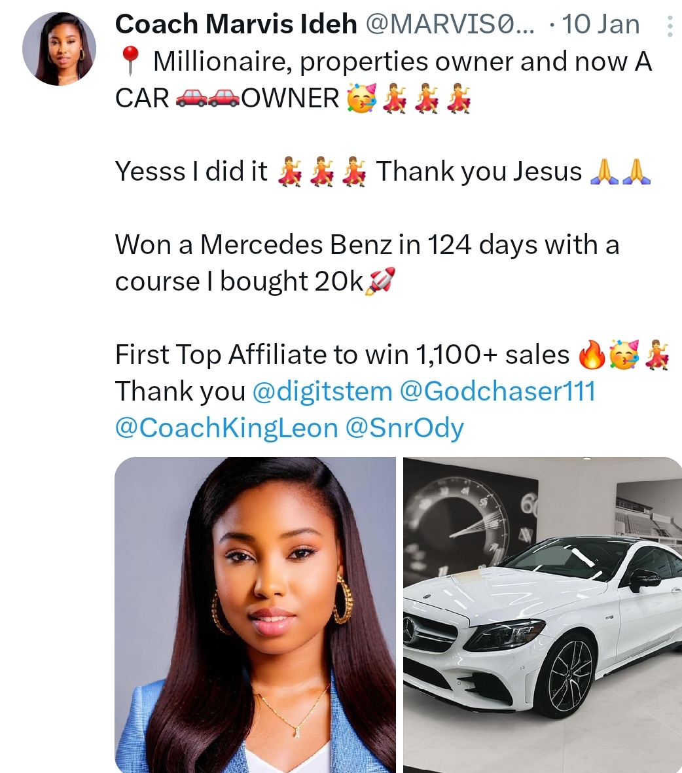This screenshot has height=773, width=682.
Task: Open the @SnrOdy mention link
Action: pos(404,428)
